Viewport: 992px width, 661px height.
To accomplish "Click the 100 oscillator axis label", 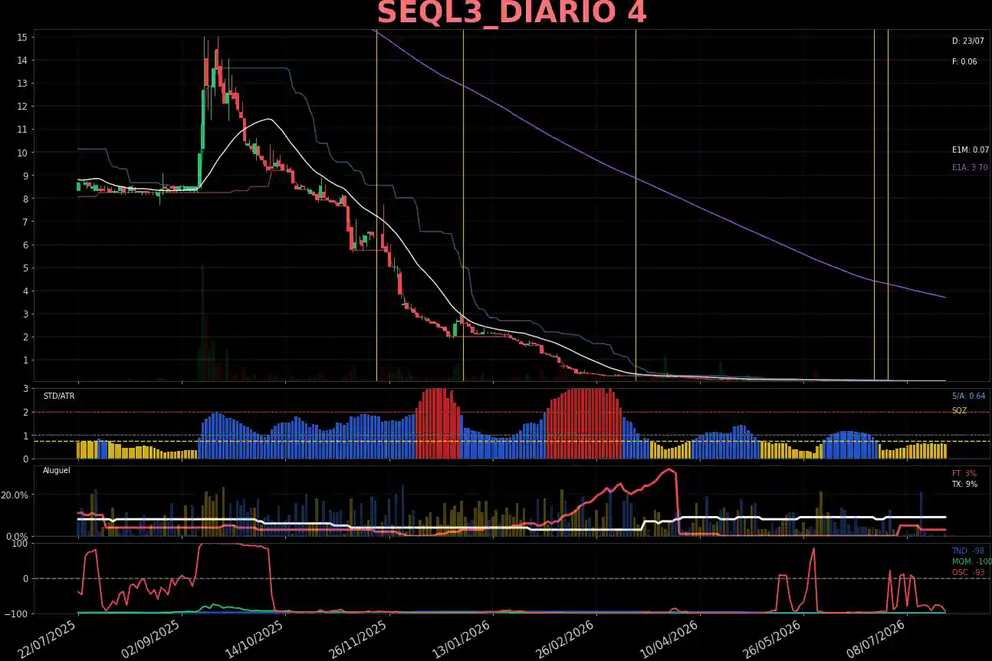I will pyautogui.click(x=20, y=543).
